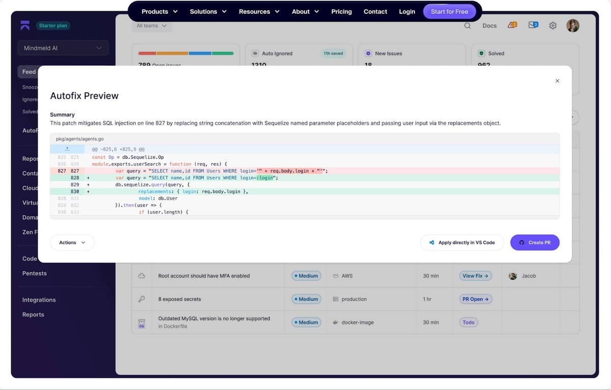611x390 pixels.
Task: Expand the About menu
Action: (x=305, y=11)
